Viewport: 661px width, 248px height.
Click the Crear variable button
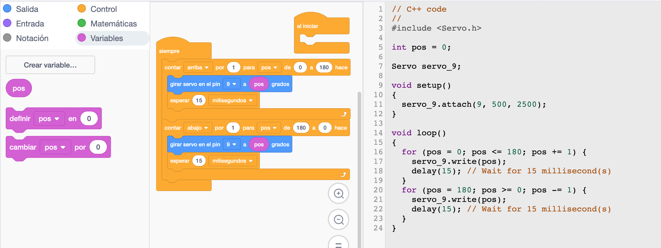50,65
